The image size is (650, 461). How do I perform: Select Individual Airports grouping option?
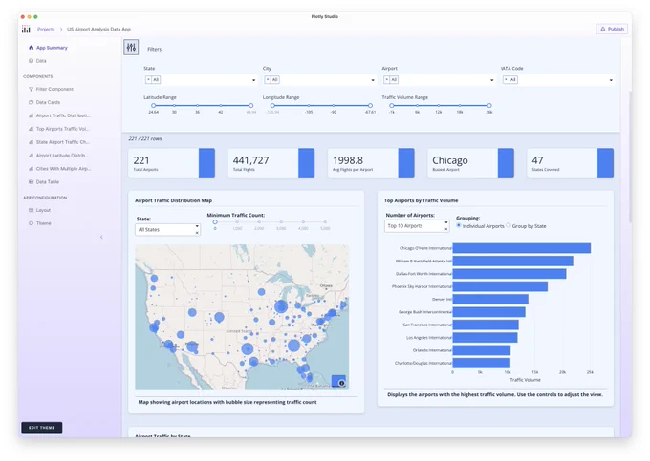click(459, 225)
